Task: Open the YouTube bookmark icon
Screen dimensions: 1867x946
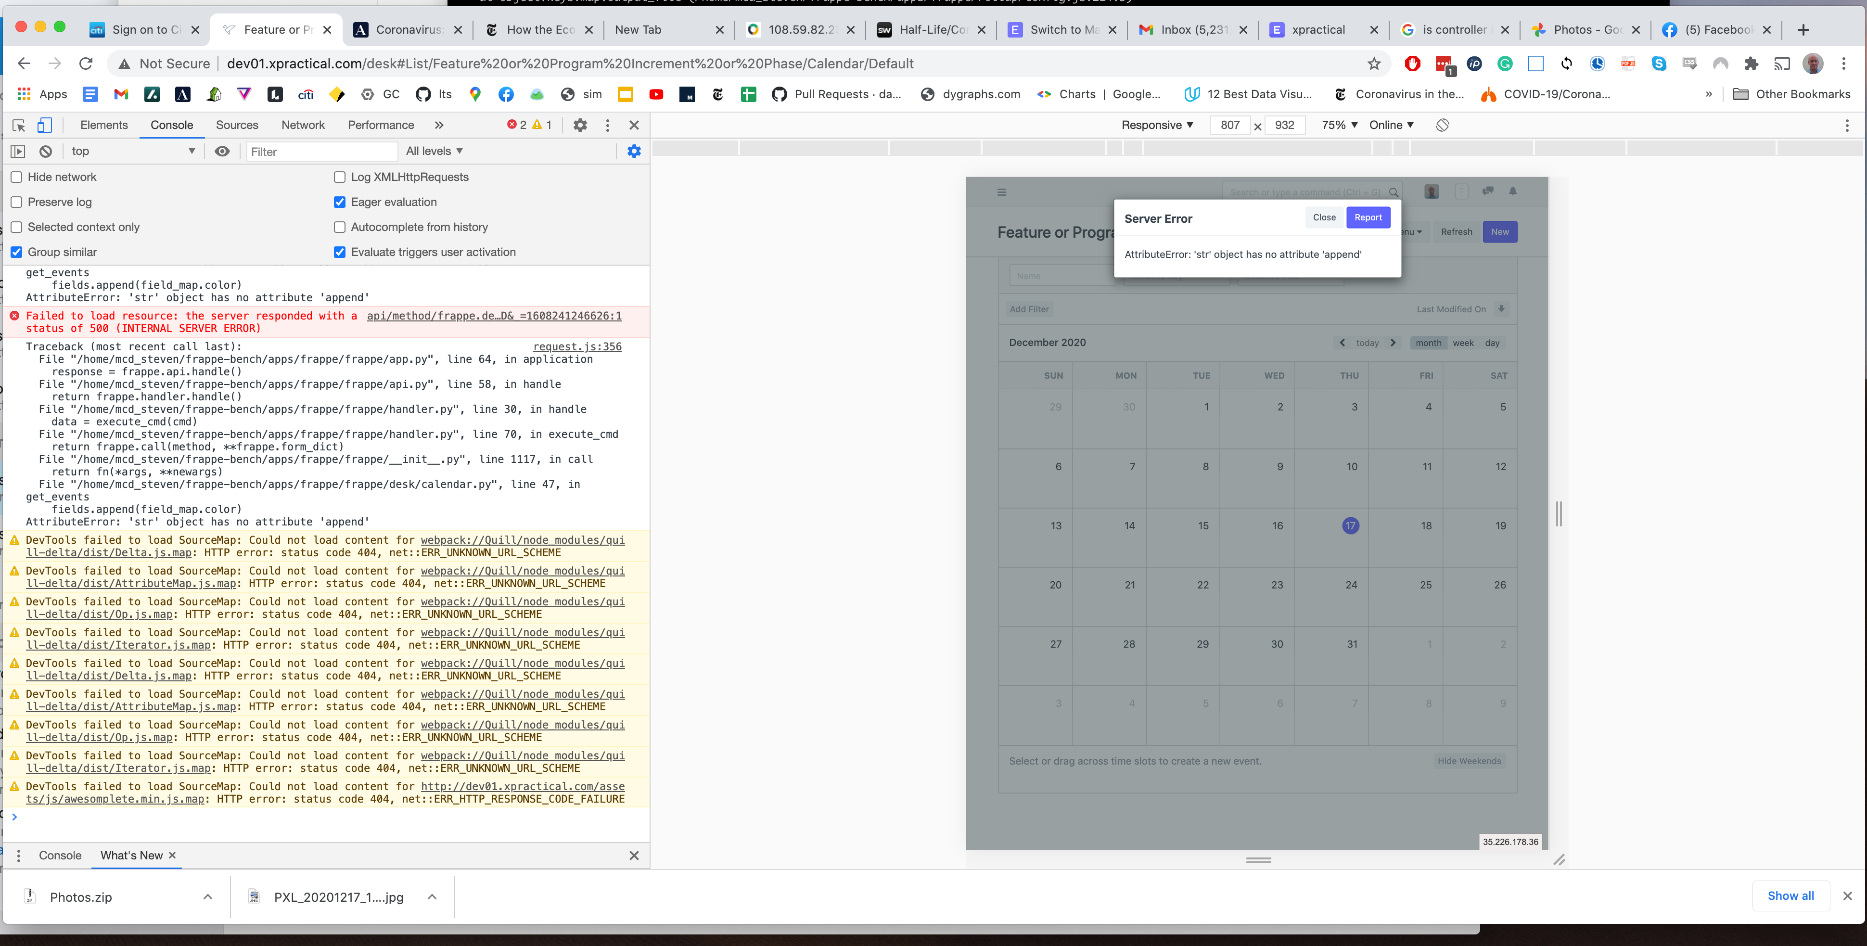Action: 656,94
